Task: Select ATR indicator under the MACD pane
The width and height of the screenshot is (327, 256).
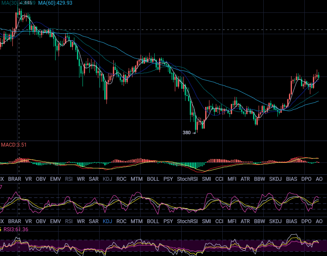Action: 245,179
